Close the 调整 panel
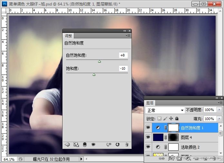 130,31
